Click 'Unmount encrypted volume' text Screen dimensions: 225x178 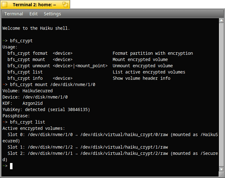pyautogui.click(x=143, y=66)
